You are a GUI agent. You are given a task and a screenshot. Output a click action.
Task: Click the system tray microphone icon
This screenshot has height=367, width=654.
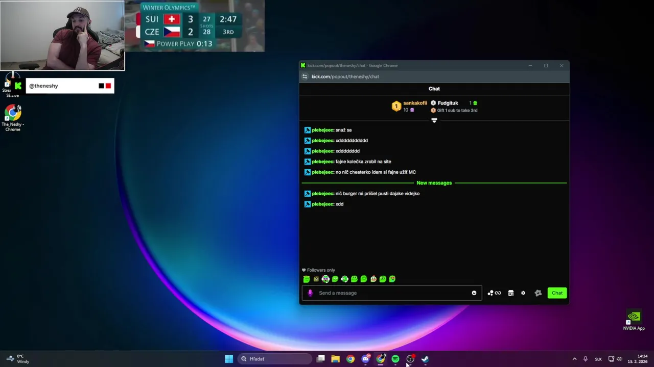click(586, 359)
